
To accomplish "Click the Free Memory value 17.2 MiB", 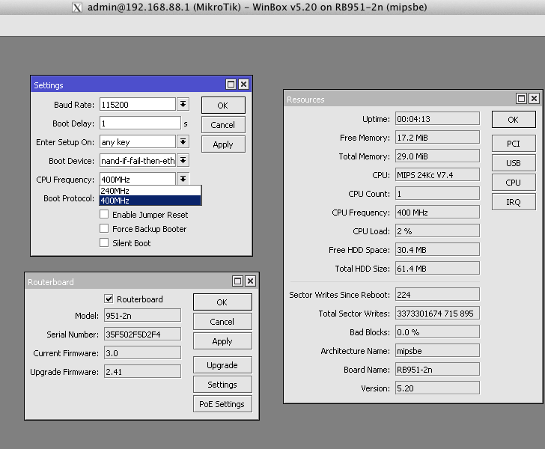I will 437,137.
